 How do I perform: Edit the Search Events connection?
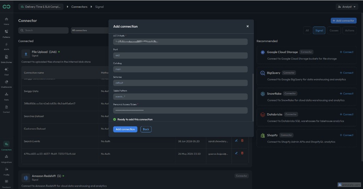point(236,141)
